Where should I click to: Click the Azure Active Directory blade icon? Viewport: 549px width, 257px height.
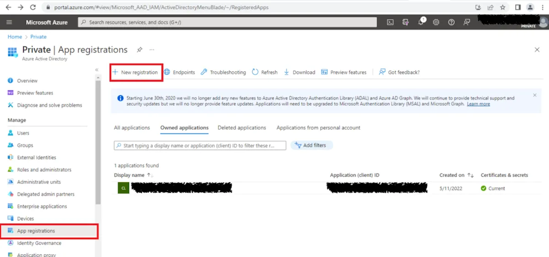click(12, 52)
